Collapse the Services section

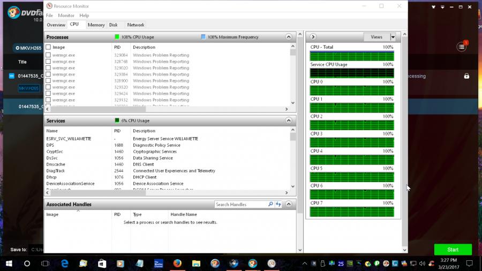point(289,121)
